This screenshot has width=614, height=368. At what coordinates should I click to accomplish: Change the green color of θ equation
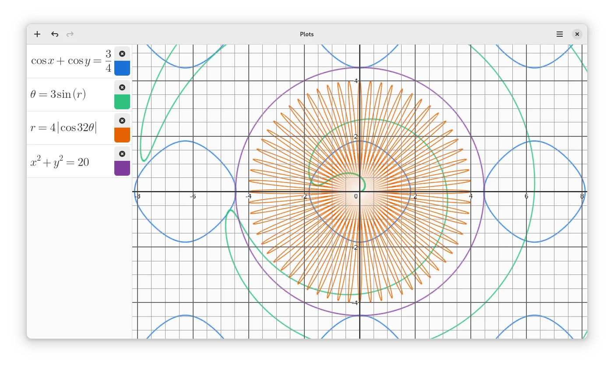(x=122, y=102)
